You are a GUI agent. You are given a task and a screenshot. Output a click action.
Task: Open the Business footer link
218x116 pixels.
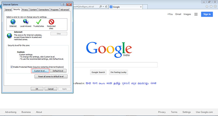[x=26, y=112]
